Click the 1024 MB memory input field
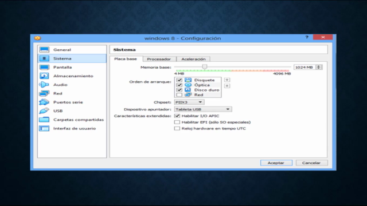This screenshot has height=206, width=367. tap(304, 67)
